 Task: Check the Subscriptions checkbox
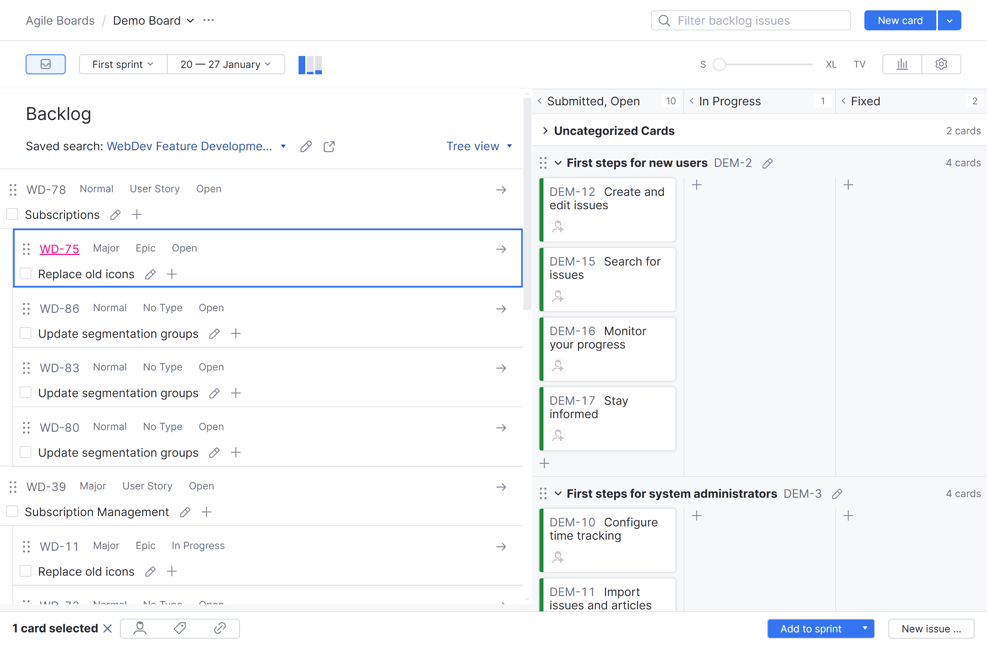pos(12,215)
